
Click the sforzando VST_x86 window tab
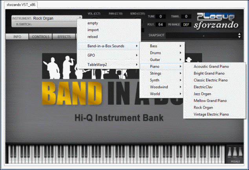(21, 5)
